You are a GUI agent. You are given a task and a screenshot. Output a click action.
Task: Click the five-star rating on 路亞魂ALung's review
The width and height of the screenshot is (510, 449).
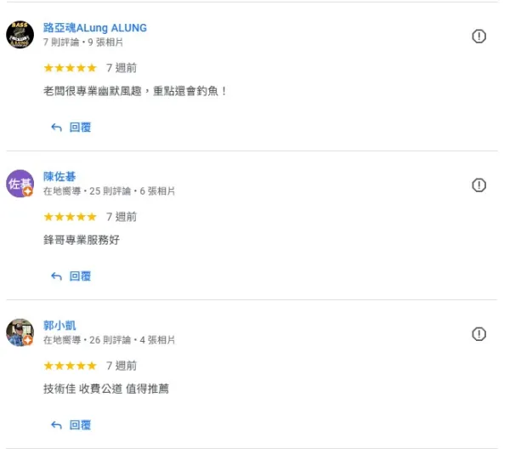(x=71, y=68)
